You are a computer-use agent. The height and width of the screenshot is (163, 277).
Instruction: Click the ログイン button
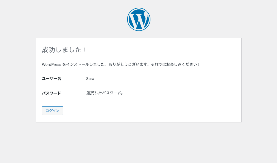[x=52, y=111]
